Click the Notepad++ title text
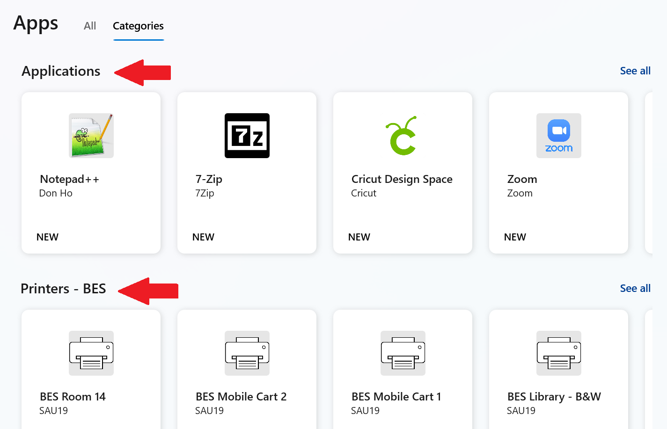 coord(70,179)
